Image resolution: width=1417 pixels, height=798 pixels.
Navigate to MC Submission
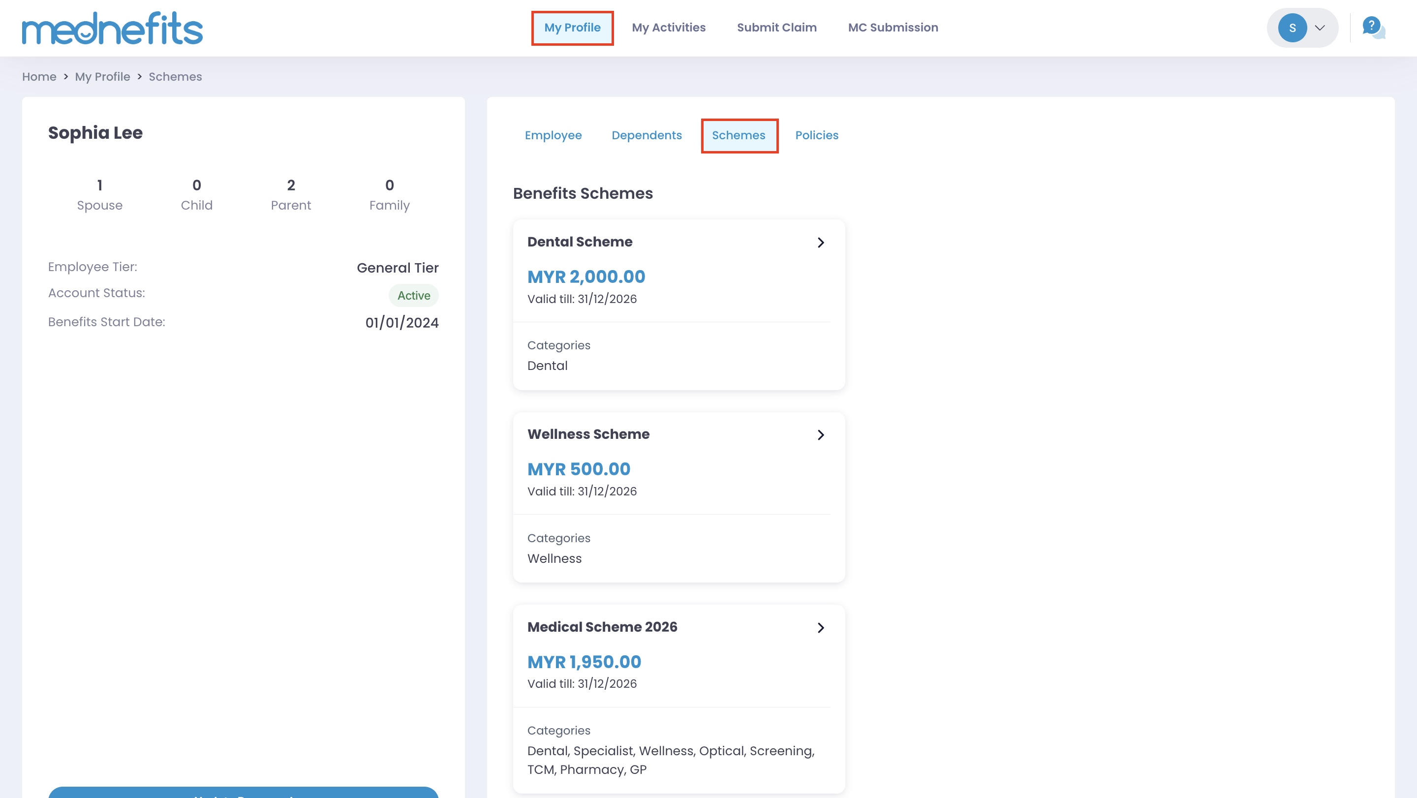[x=893, y=28]
